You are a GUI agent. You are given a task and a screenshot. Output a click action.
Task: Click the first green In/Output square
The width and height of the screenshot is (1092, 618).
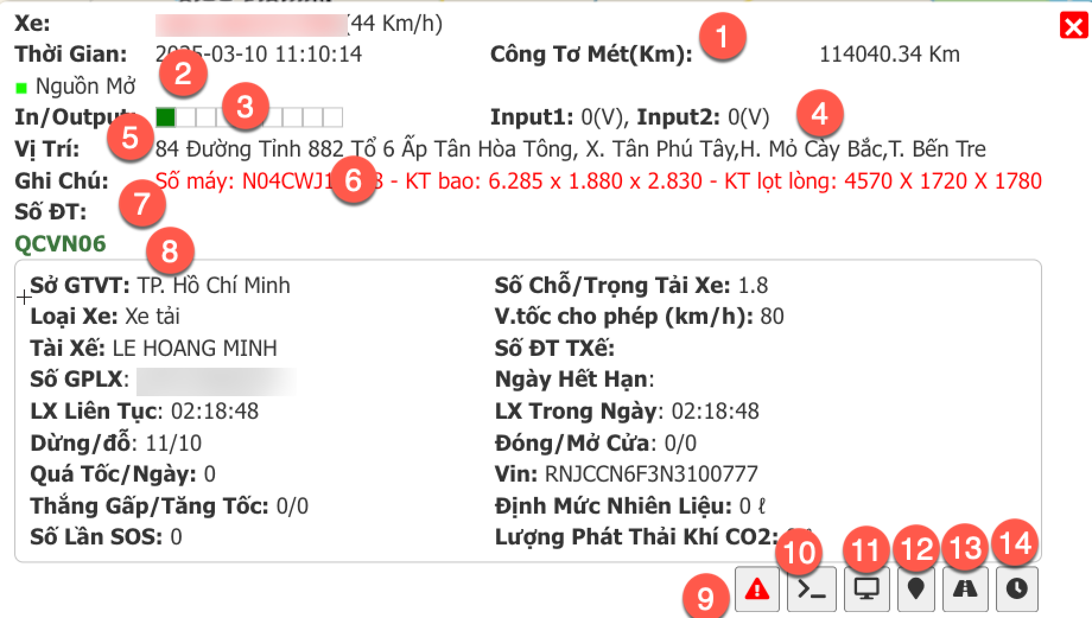click(166, 117)
